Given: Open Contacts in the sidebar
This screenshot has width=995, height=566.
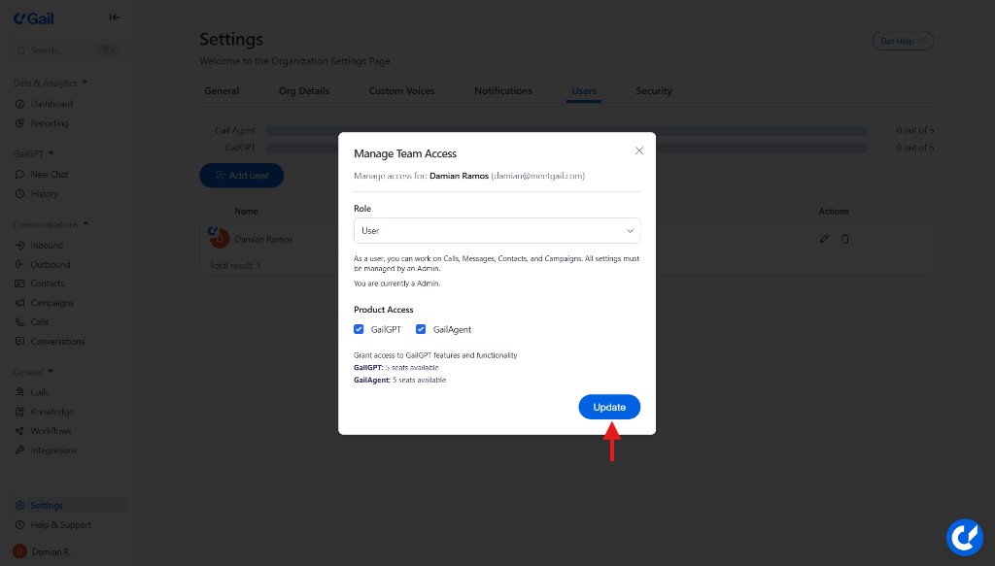Looking at the screenshot, I should tap(47, 283).
